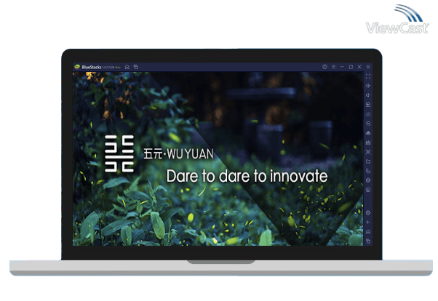The height and width of the screenshot is (301, 438).
Task: Click the circular icon below the cube
Action: 368,190
